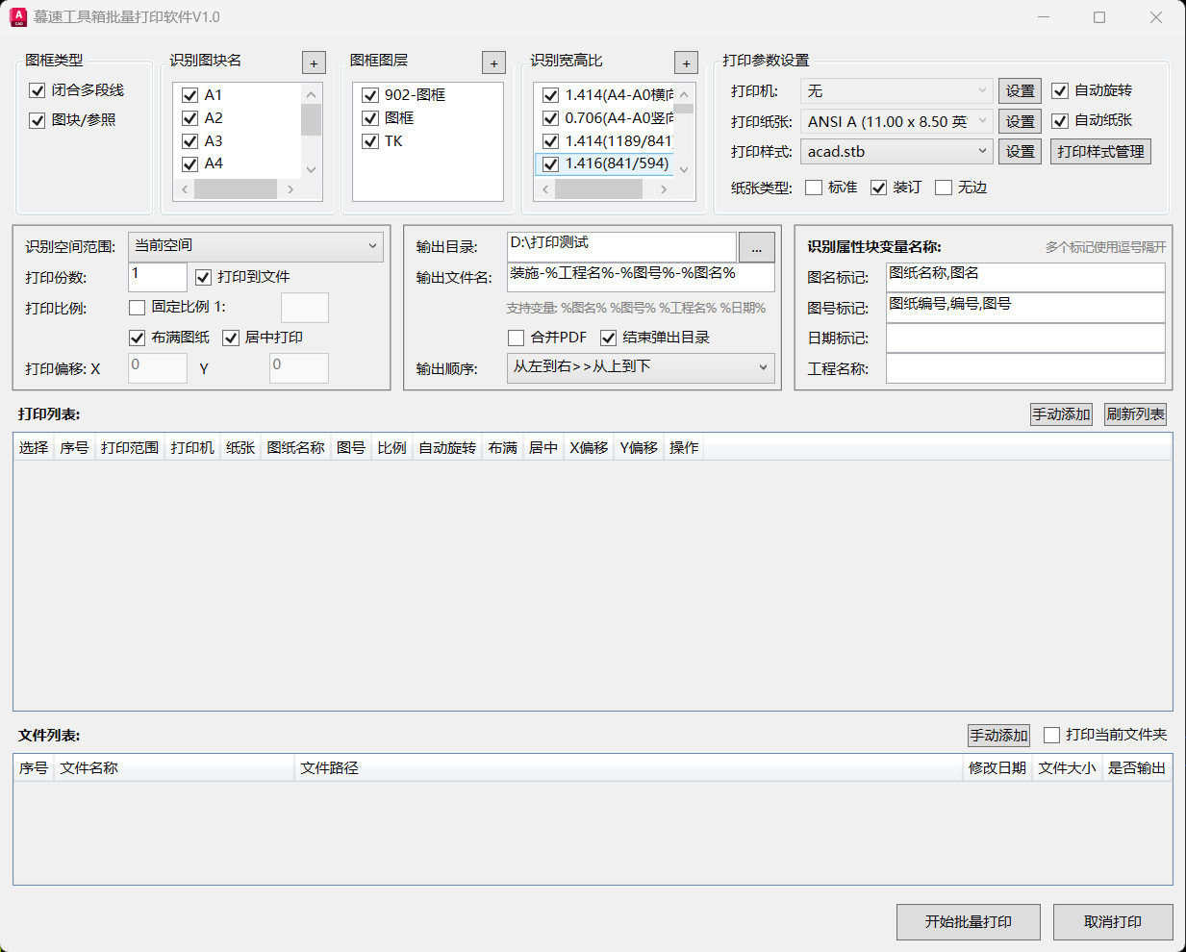Viewport: 1186px width, 952px height.
Task: Select 图框 layer list item text
Action: tap(399, 118)
